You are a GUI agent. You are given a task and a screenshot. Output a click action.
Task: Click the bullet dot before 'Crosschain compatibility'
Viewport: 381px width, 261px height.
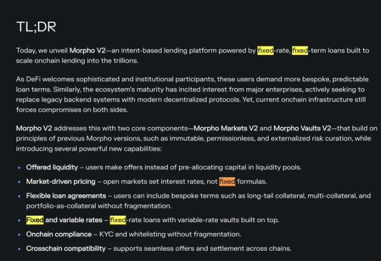tap(19, 249)
